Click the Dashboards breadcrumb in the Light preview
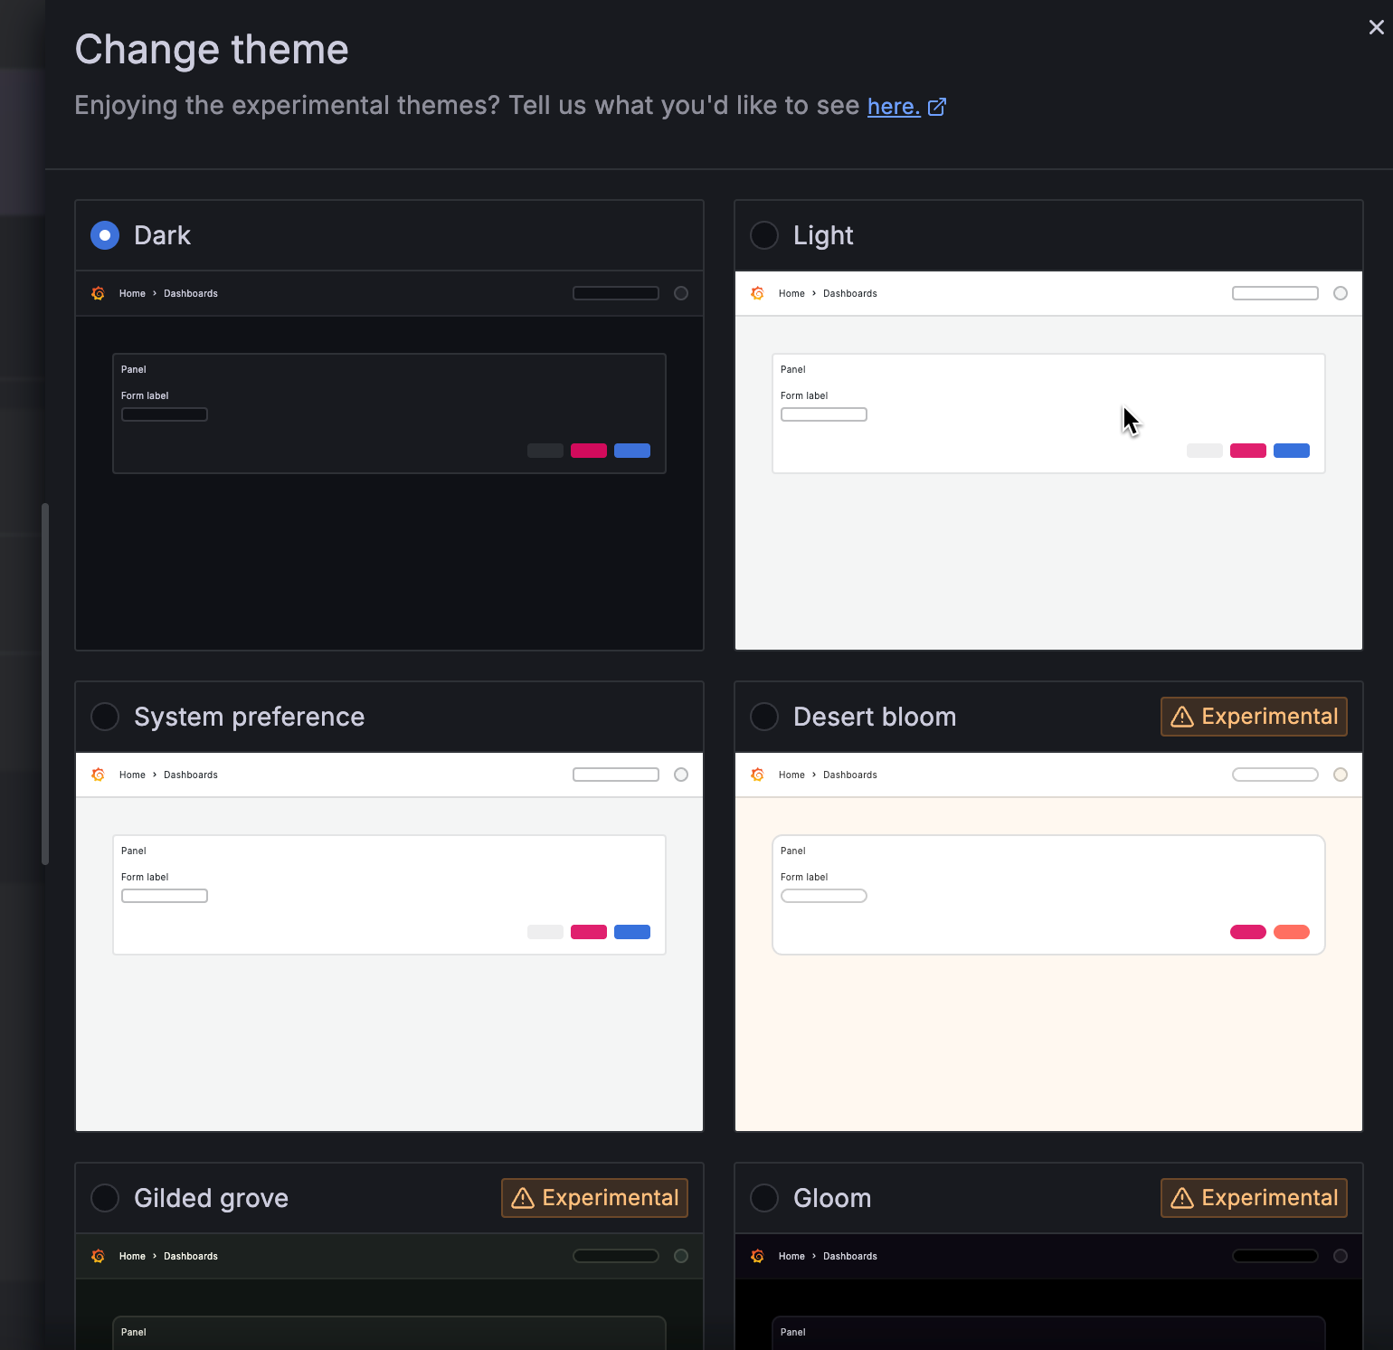Viewport: 1393px width, 1350px height. pos(849,293)
